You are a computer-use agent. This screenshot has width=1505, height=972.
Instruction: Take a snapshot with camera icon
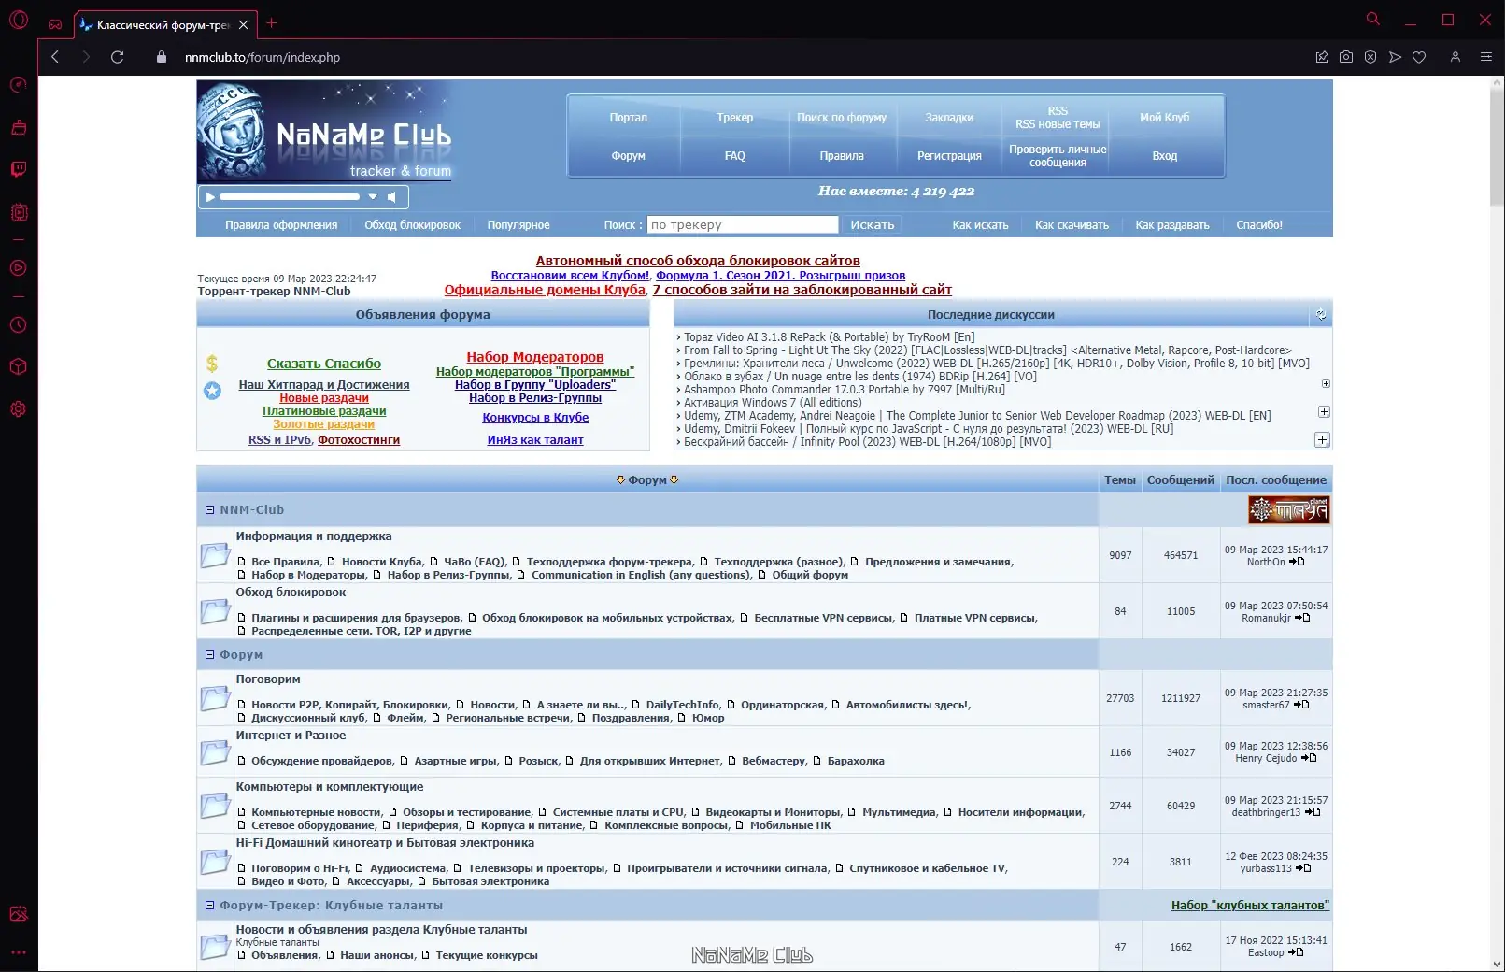coord(1346,57)
